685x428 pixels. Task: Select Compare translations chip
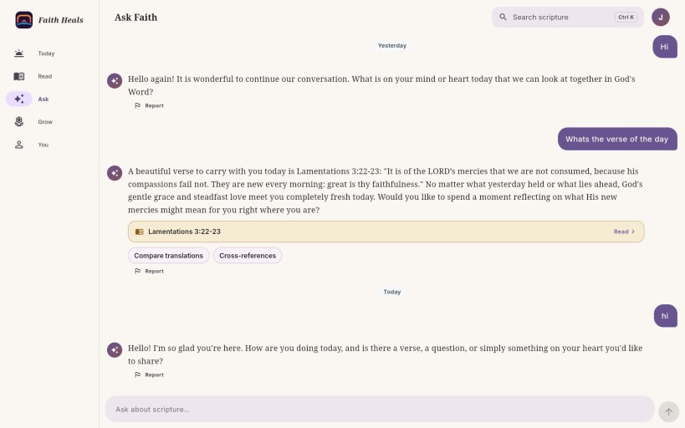tap(169, 256)
